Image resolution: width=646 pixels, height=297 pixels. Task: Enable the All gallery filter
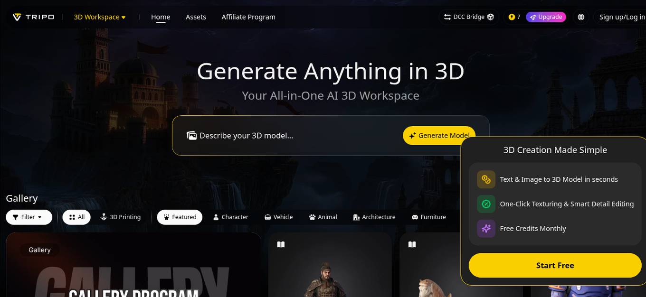(x=76, y=217)
